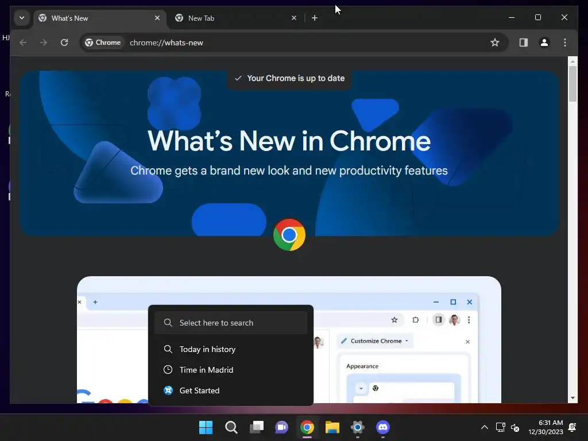Open the tab search dropdown arrow

[22, 18]
